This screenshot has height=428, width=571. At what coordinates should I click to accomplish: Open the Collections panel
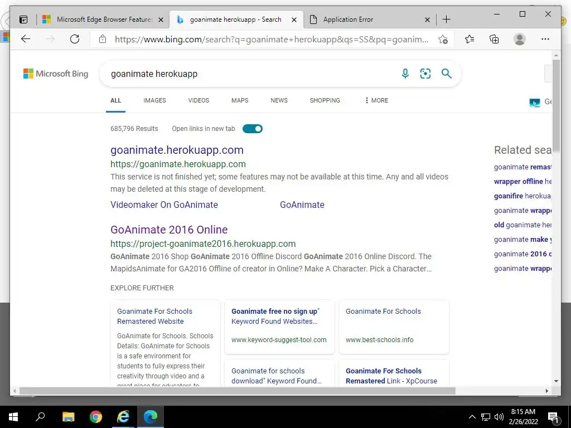click(x=494, y=39)
